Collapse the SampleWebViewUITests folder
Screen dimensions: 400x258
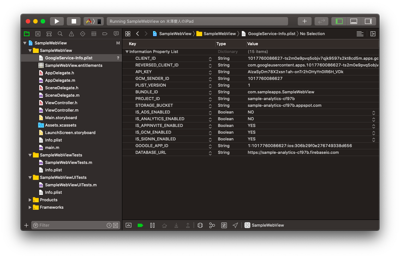(x=30, y=178)
